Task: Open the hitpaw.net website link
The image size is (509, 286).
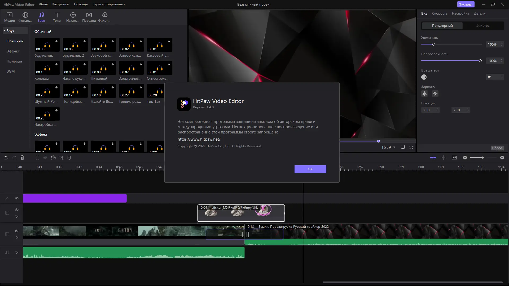Action: coord(199,139)
